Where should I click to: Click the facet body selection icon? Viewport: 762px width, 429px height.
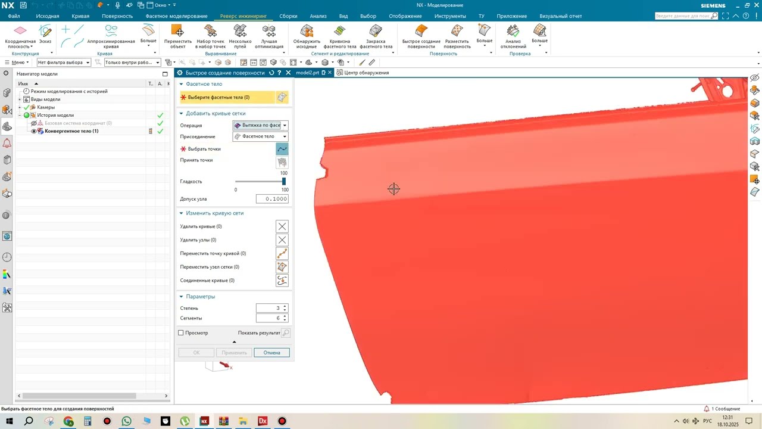pos(282,97)
